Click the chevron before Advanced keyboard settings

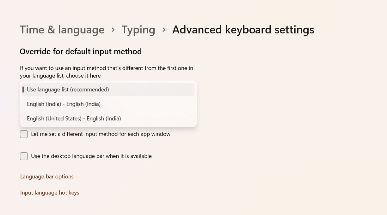[164, 30]
